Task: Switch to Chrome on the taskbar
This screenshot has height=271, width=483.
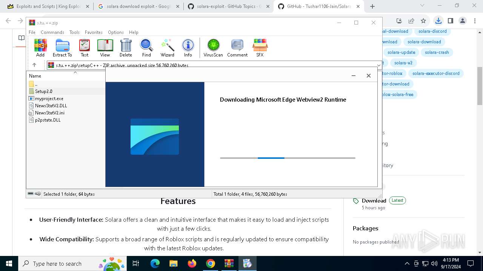Action: [211, 263]
